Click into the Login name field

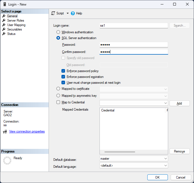(134, 26)
